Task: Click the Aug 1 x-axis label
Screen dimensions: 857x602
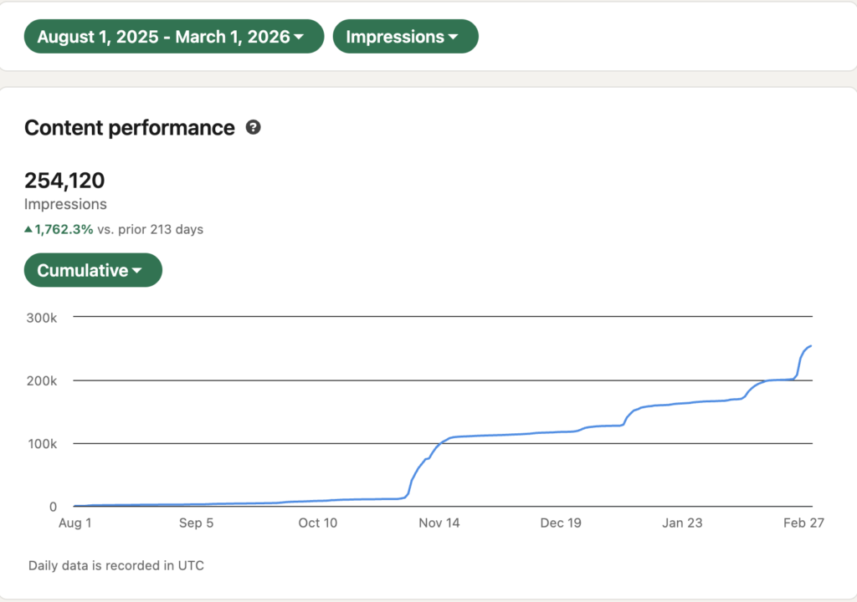Action: [74, 523]
